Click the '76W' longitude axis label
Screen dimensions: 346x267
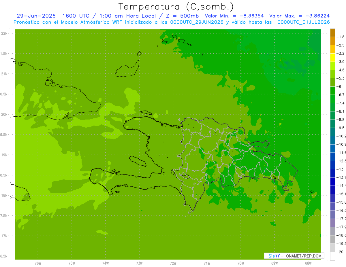pos(38,263)
